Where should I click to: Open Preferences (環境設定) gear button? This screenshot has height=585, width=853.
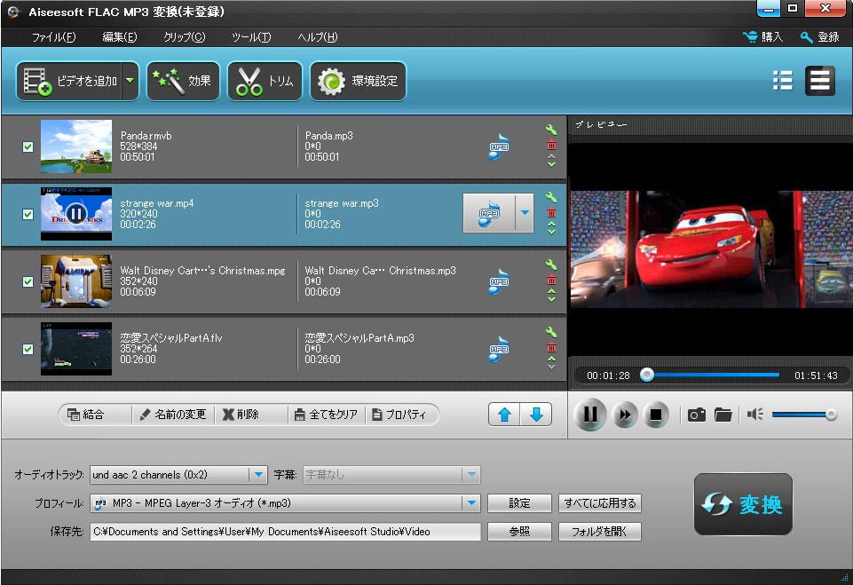[358, 81]
